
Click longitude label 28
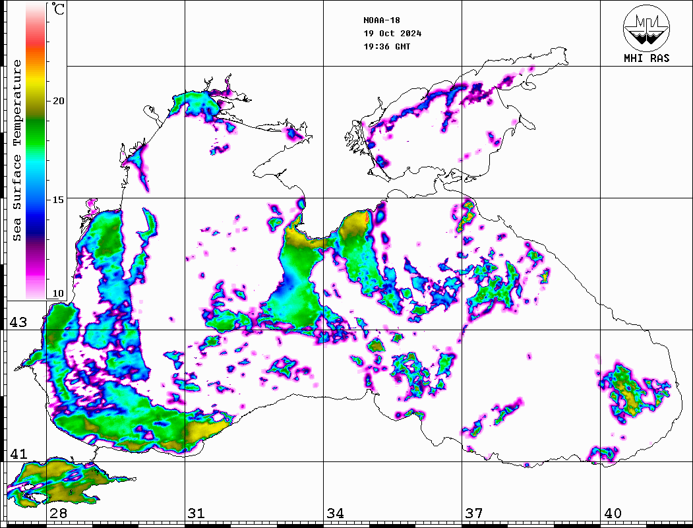tap(58, 513)
